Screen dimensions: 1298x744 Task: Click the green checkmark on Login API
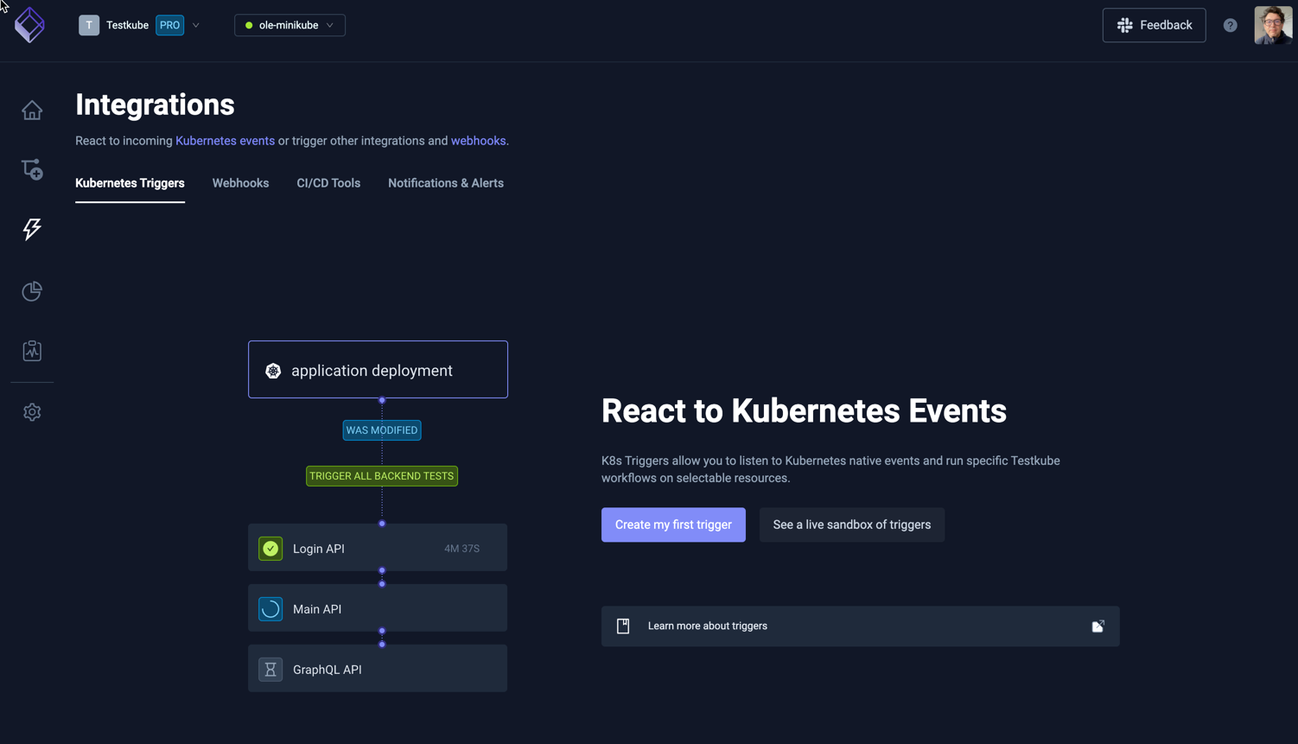270,548
